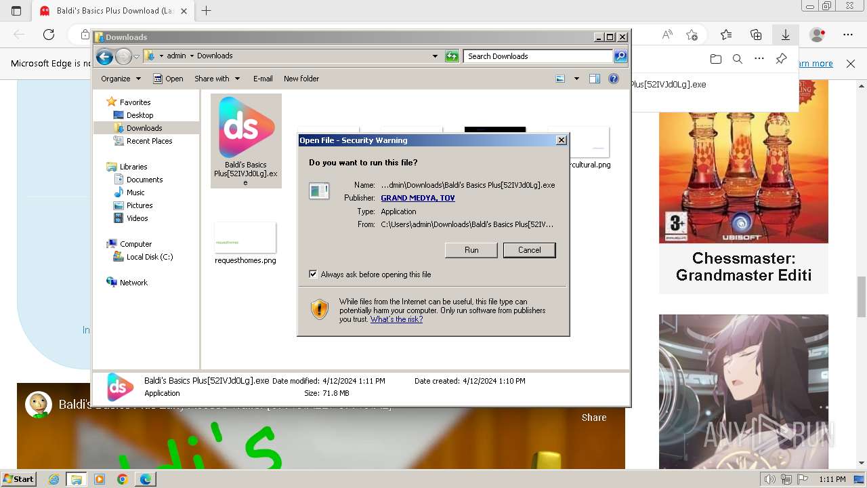
Task: Open the Organize menu
Action: click(121, 79)
